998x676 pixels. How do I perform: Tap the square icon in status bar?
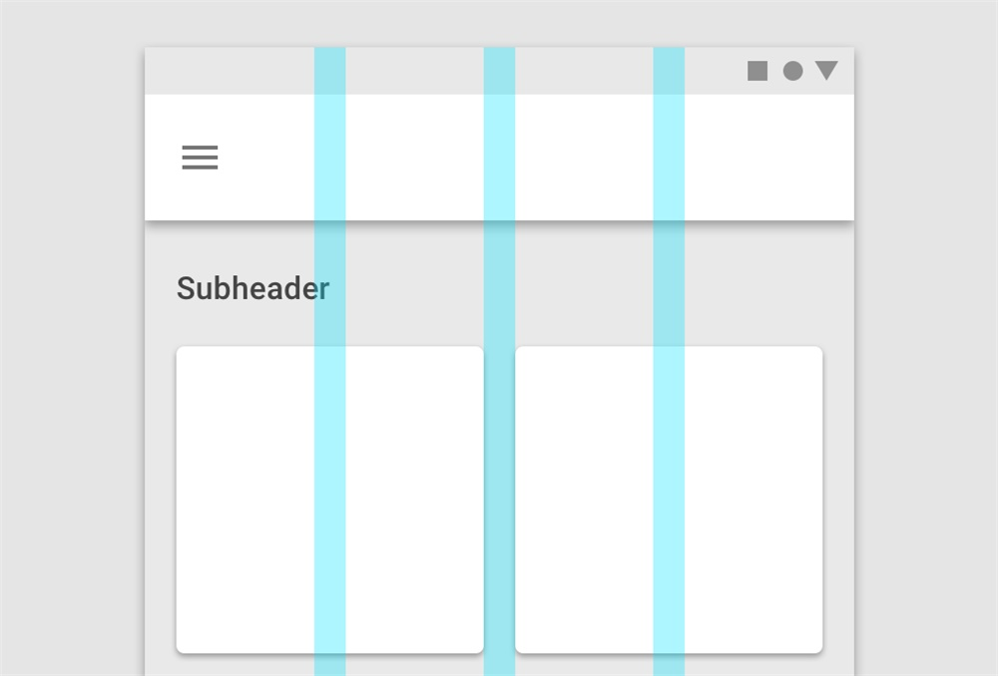click(757, 71)
